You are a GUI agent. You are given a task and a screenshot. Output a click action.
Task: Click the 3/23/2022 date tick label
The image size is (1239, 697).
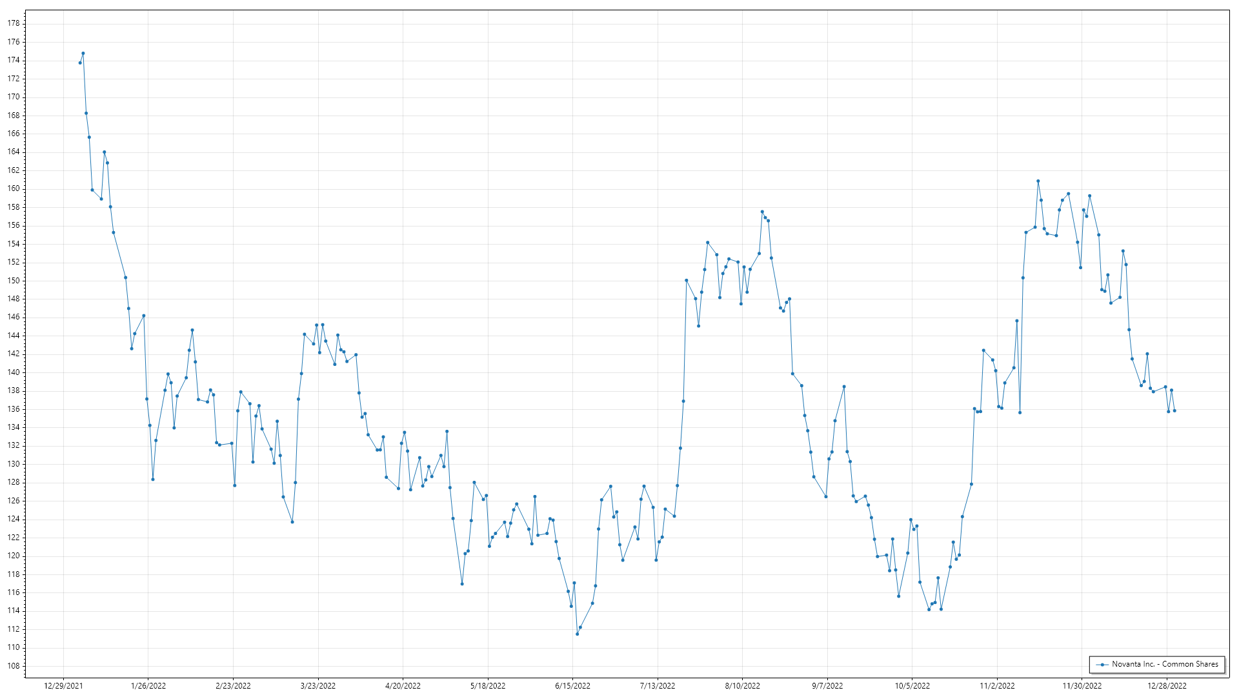coord(318,686)
